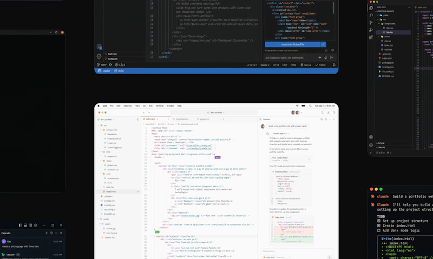Collapse components folder in Zed file tree
The height and width of the screenshot is (259, 433).
(110, 130)
